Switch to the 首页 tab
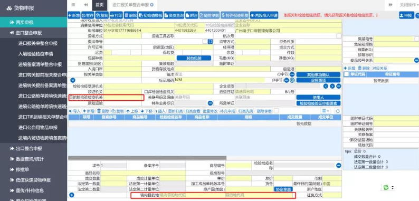419x201 pixels. (99, 5)
